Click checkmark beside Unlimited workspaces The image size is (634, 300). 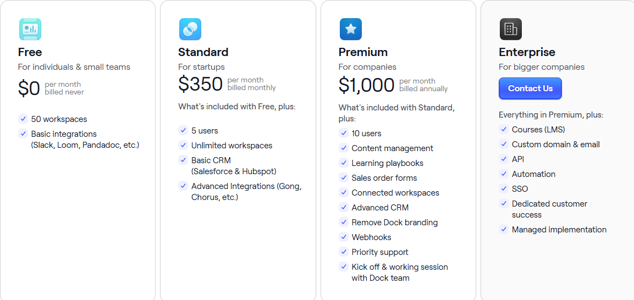click(183, 145)
